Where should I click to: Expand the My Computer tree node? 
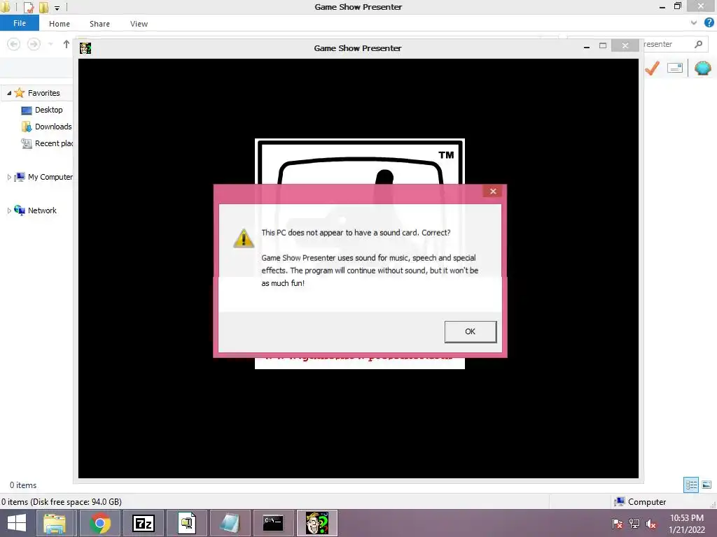pyautogui.click(x=8, y=177)
